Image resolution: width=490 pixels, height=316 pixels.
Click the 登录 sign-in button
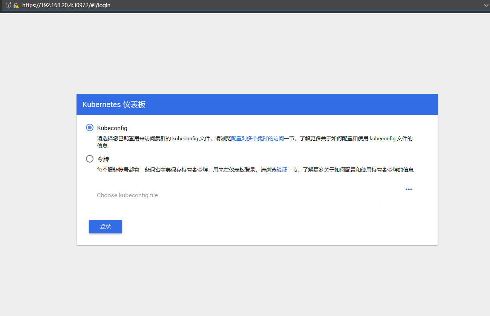click(106, 227)
